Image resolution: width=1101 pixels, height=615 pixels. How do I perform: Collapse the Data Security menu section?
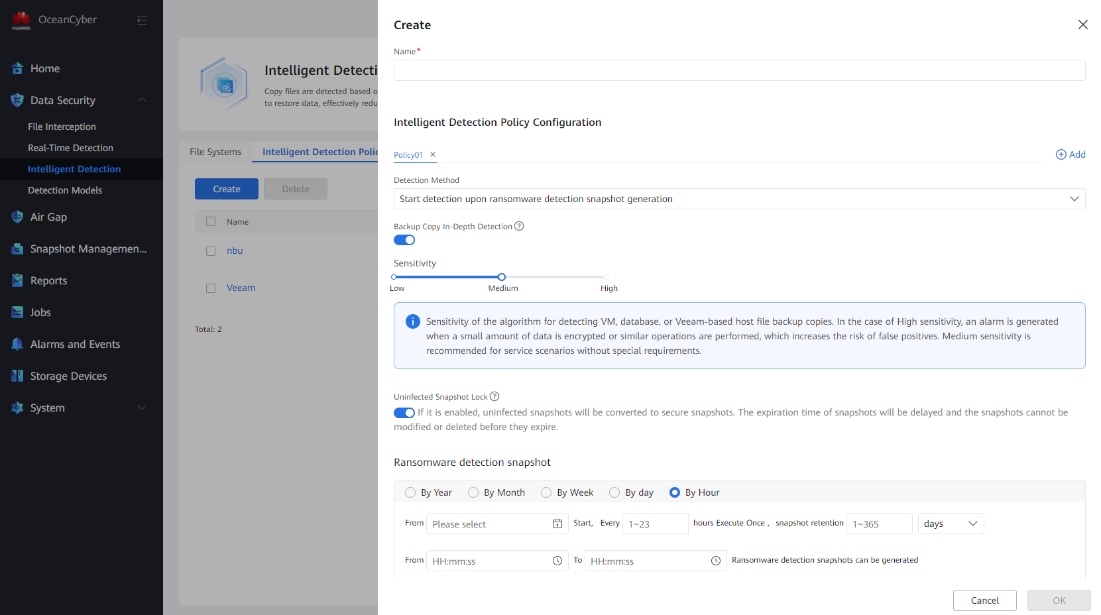141,100
